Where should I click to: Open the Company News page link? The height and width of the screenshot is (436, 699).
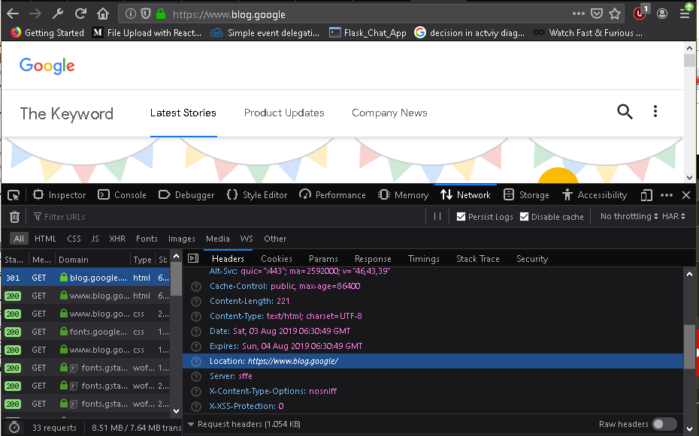(x=389, y=113)
